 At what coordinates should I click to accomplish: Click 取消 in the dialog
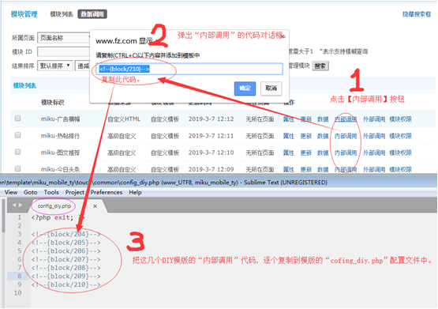pos(271,89)
